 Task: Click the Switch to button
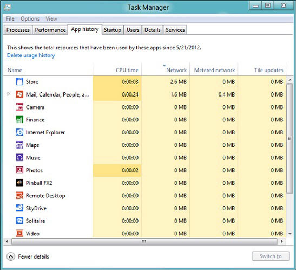tap(271, 256)
